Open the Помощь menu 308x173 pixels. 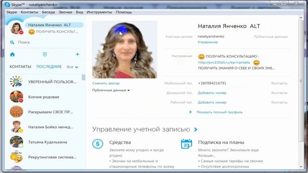click(x=124, y=12)
